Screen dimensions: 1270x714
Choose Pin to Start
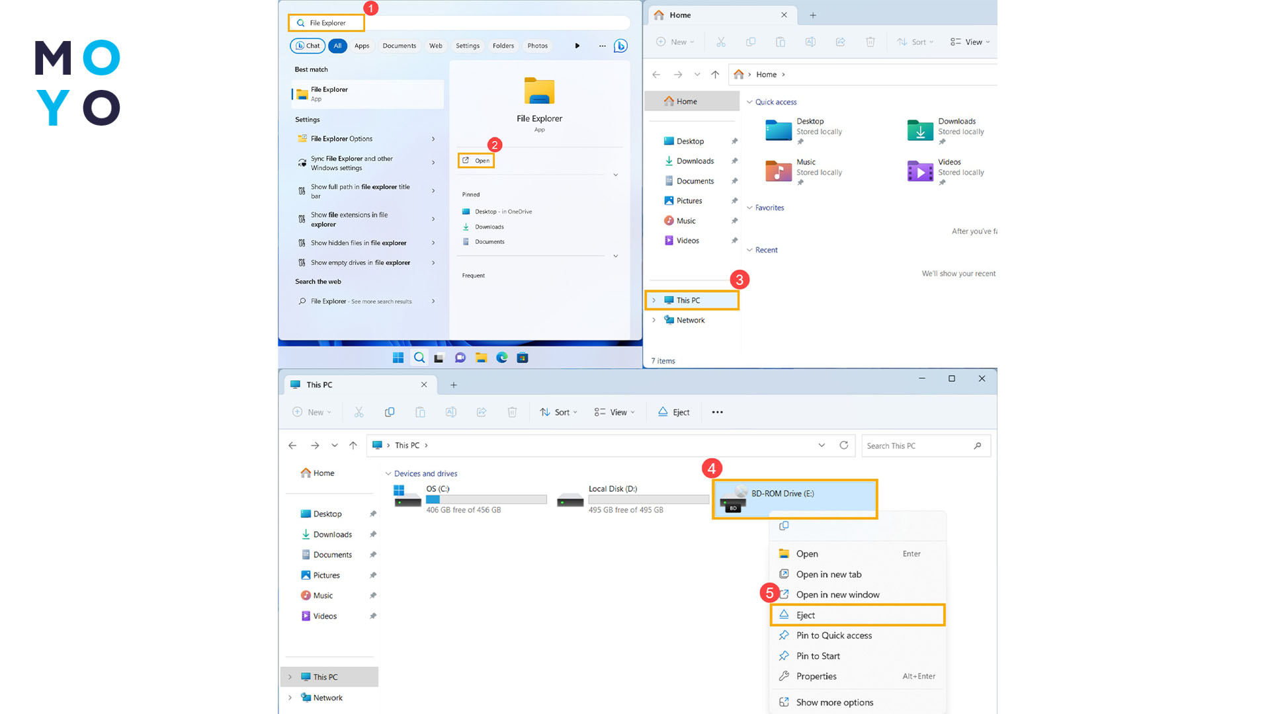[858, 656]
